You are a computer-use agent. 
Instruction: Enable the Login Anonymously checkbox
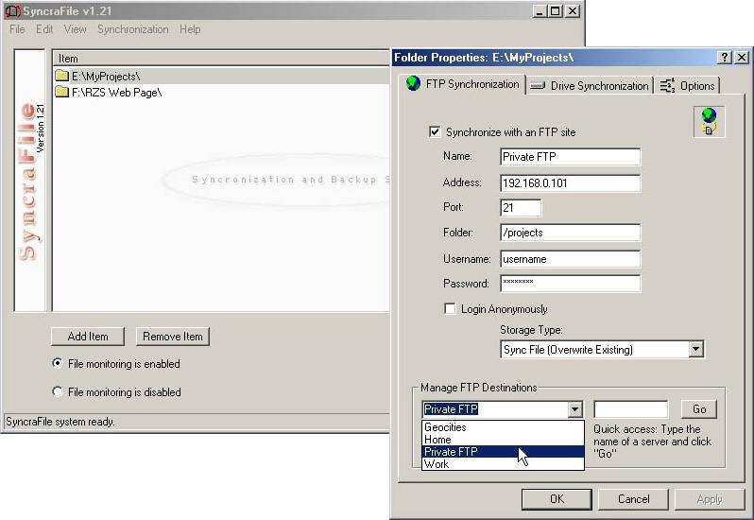(x=450, y=309)
